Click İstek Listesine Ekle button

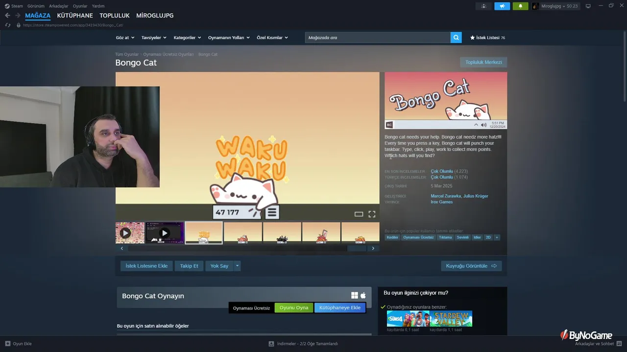tap(146, 266)
